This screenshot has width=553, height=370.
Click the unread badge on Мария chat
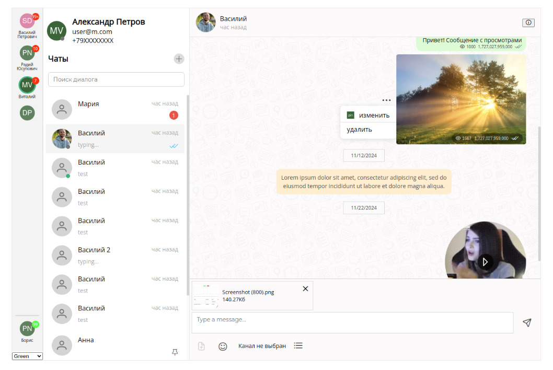coord(174,115)
